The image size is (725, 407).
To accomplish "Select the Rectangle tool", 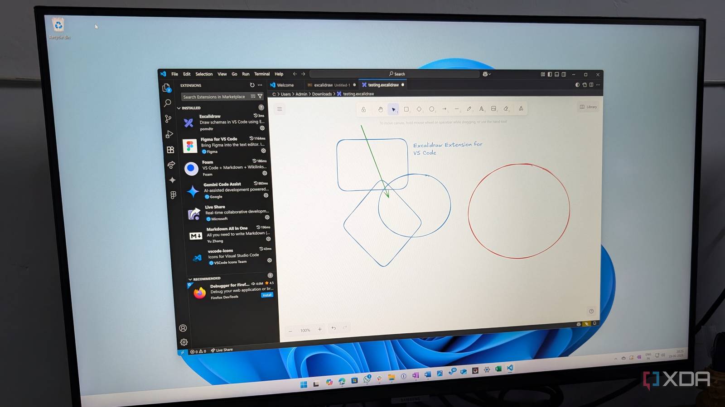I will [406, 109].
